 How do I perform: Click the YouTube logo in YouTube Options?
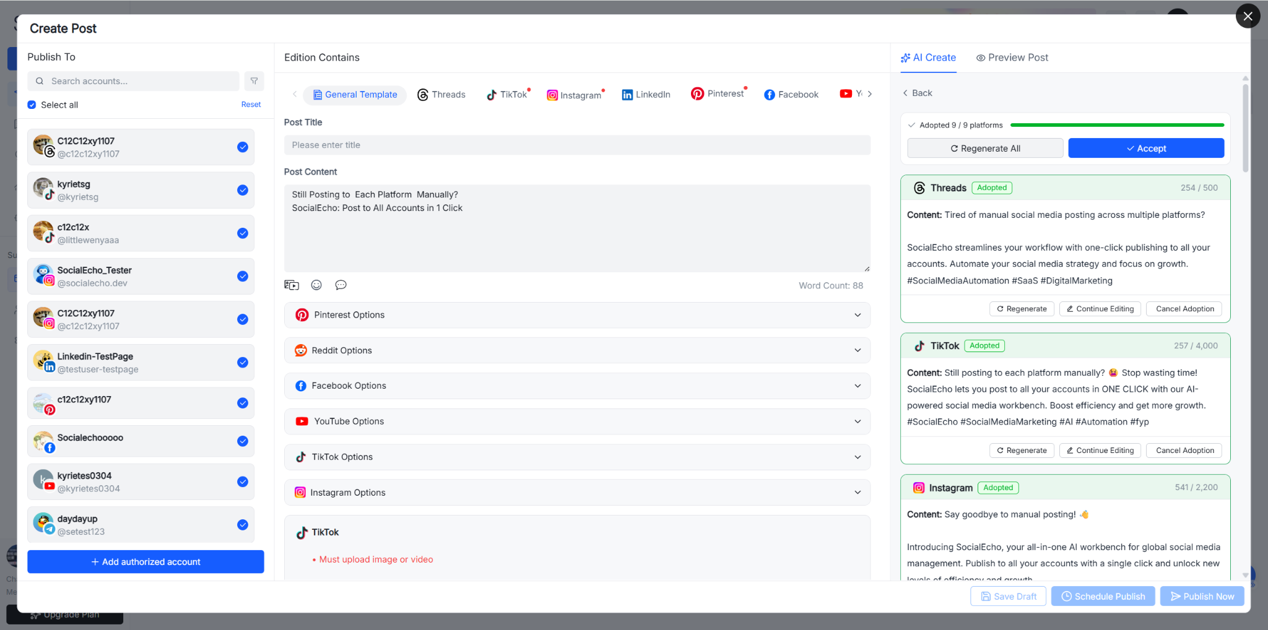pyautogui.click(x=302, y=421)
